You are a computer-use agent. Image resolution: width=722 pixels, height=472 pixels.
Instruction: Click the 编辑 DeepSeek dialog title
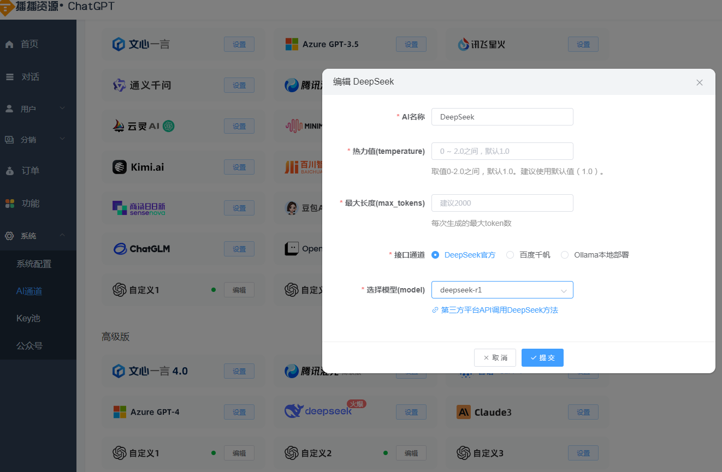click(x=364, y=82)
